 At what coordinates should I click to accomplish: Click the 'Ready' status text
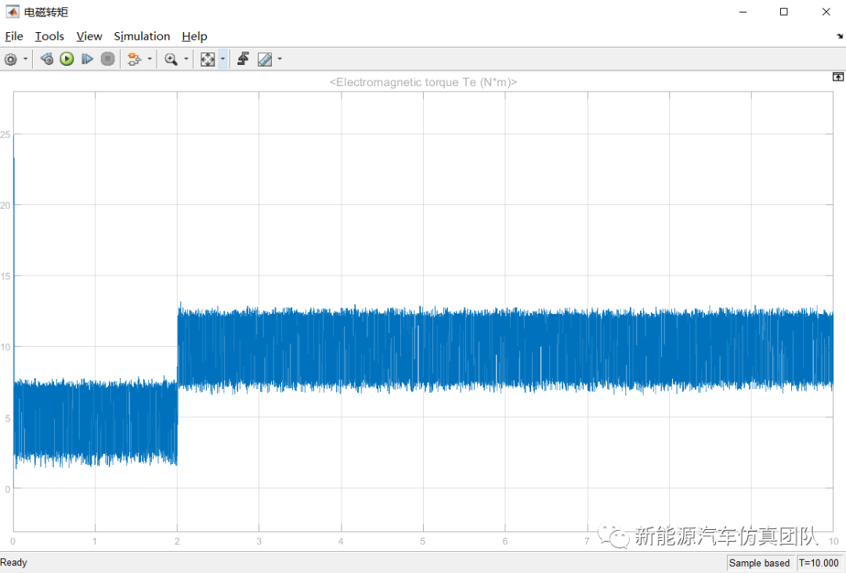(13, 562)
